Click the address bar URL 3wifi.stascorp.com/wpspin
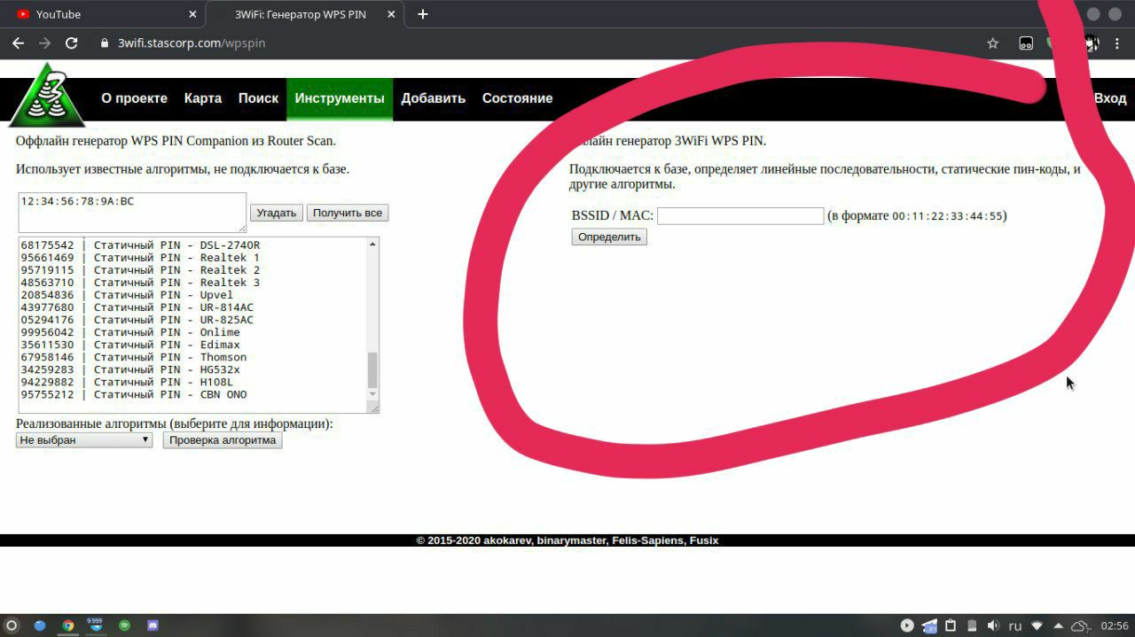The height and width of the screenshot is (637, 1135). 192,43
